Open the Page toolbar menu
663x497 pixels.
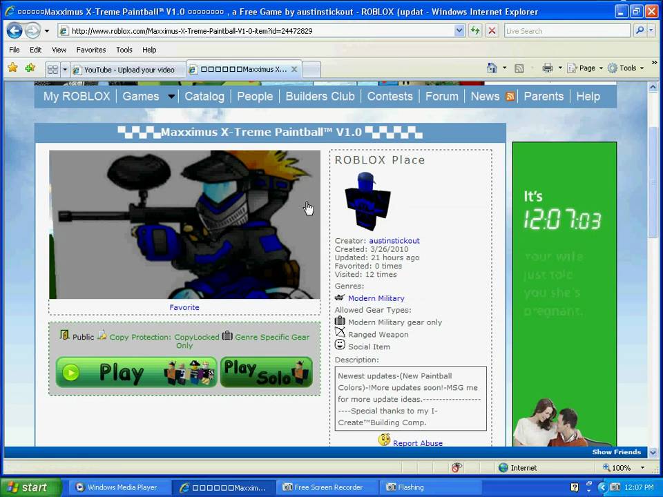(x=585, y=68)
